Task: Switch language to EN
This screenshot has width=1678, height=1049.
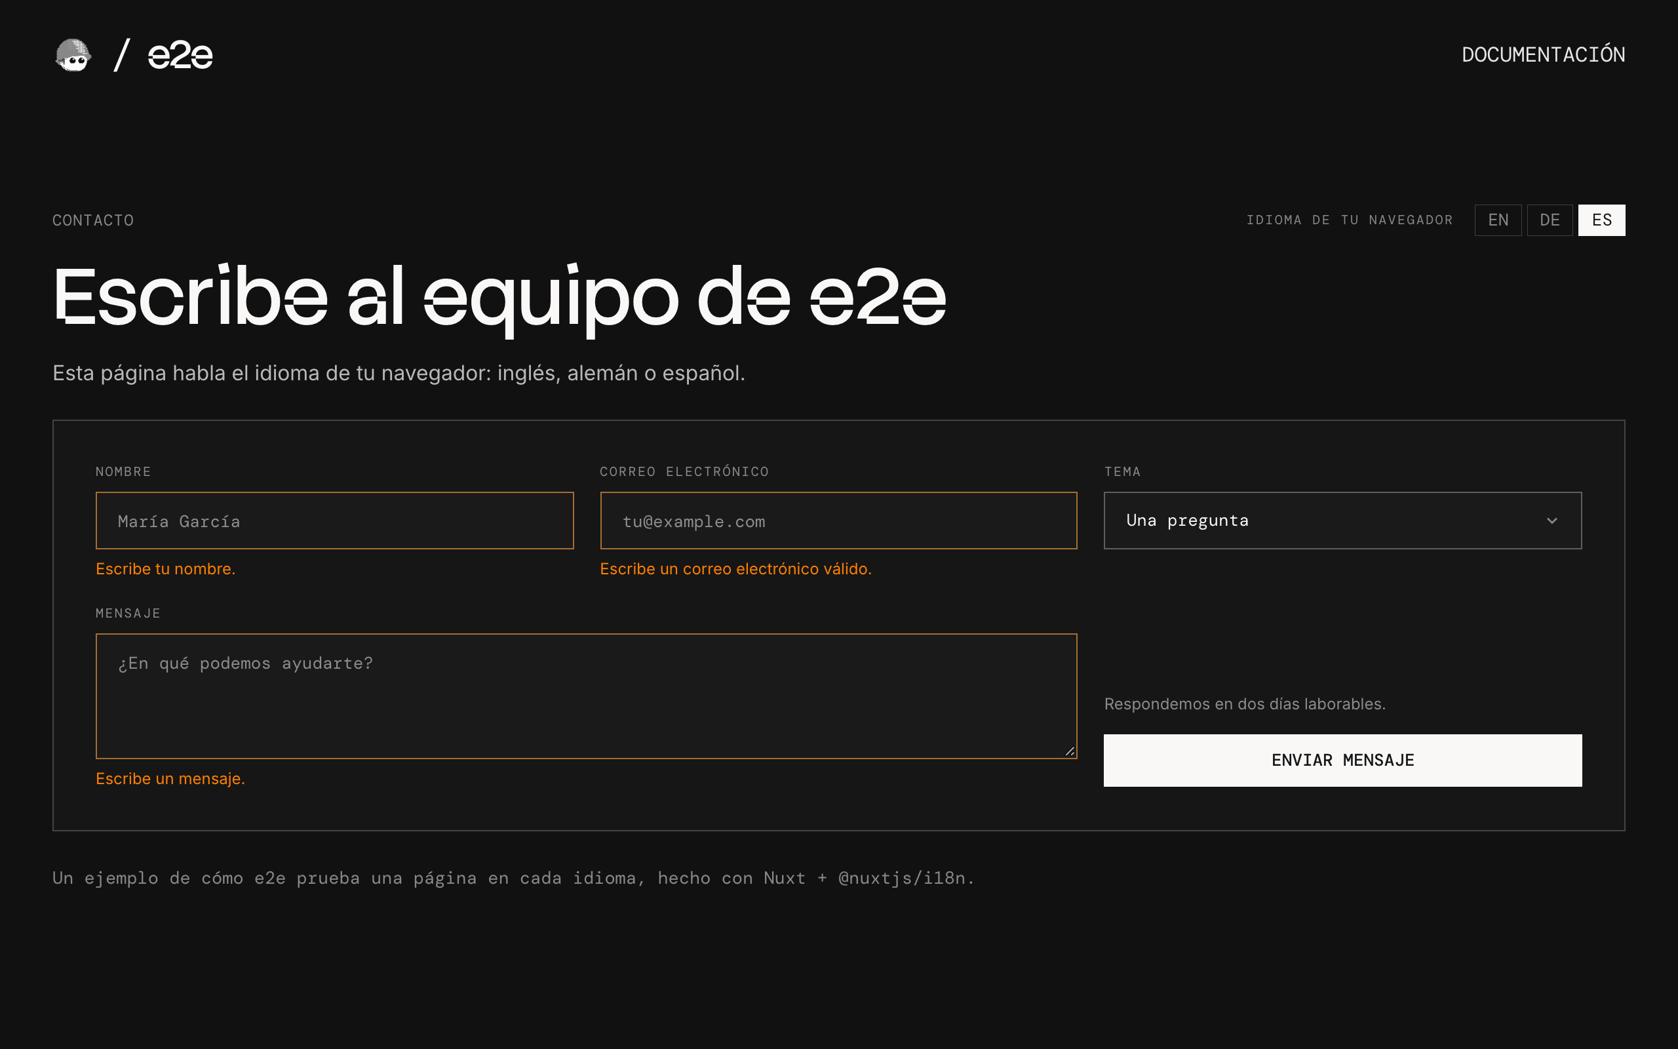Action: [1498, 220]
